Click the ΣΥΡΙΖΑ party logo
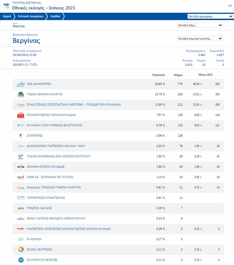Viewport: 234px width, 265px height. pos(21,105)
